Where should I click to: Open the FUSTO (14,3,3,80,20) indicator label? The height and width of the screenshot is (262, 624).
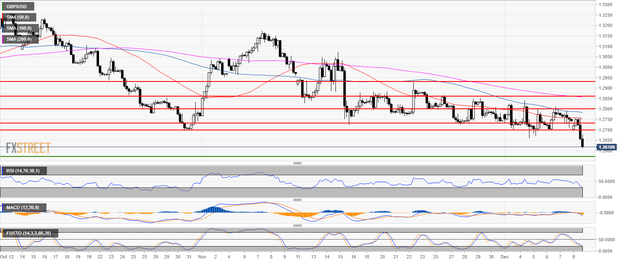pyautogui.click(x=30, y=233)
